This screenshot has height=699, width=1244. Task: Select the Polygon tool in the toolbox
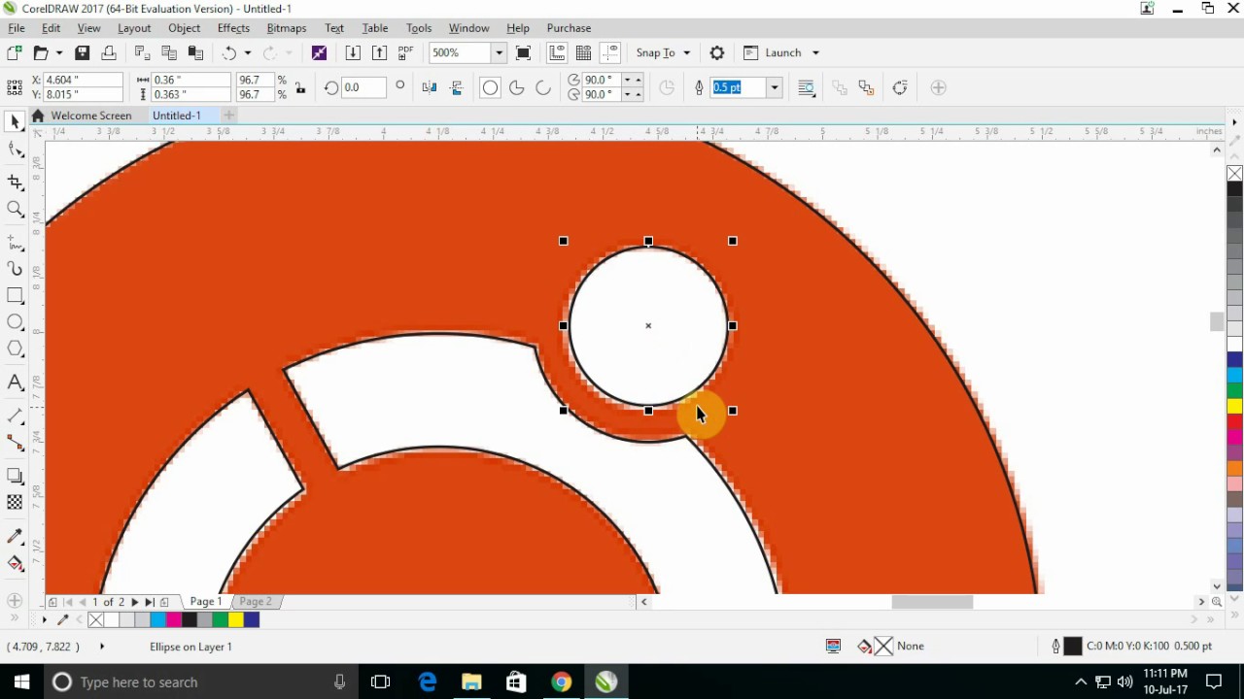15,349
